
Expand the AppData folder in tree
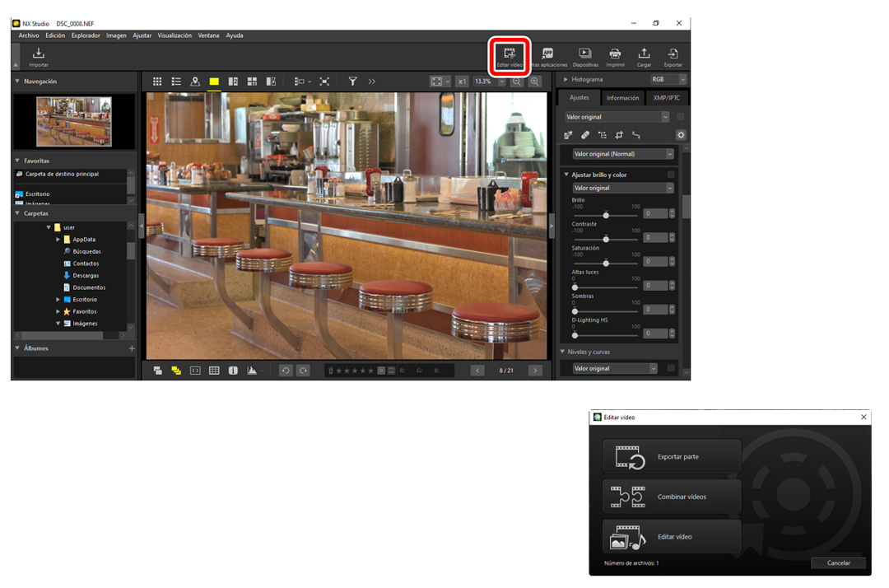[58, 240]
